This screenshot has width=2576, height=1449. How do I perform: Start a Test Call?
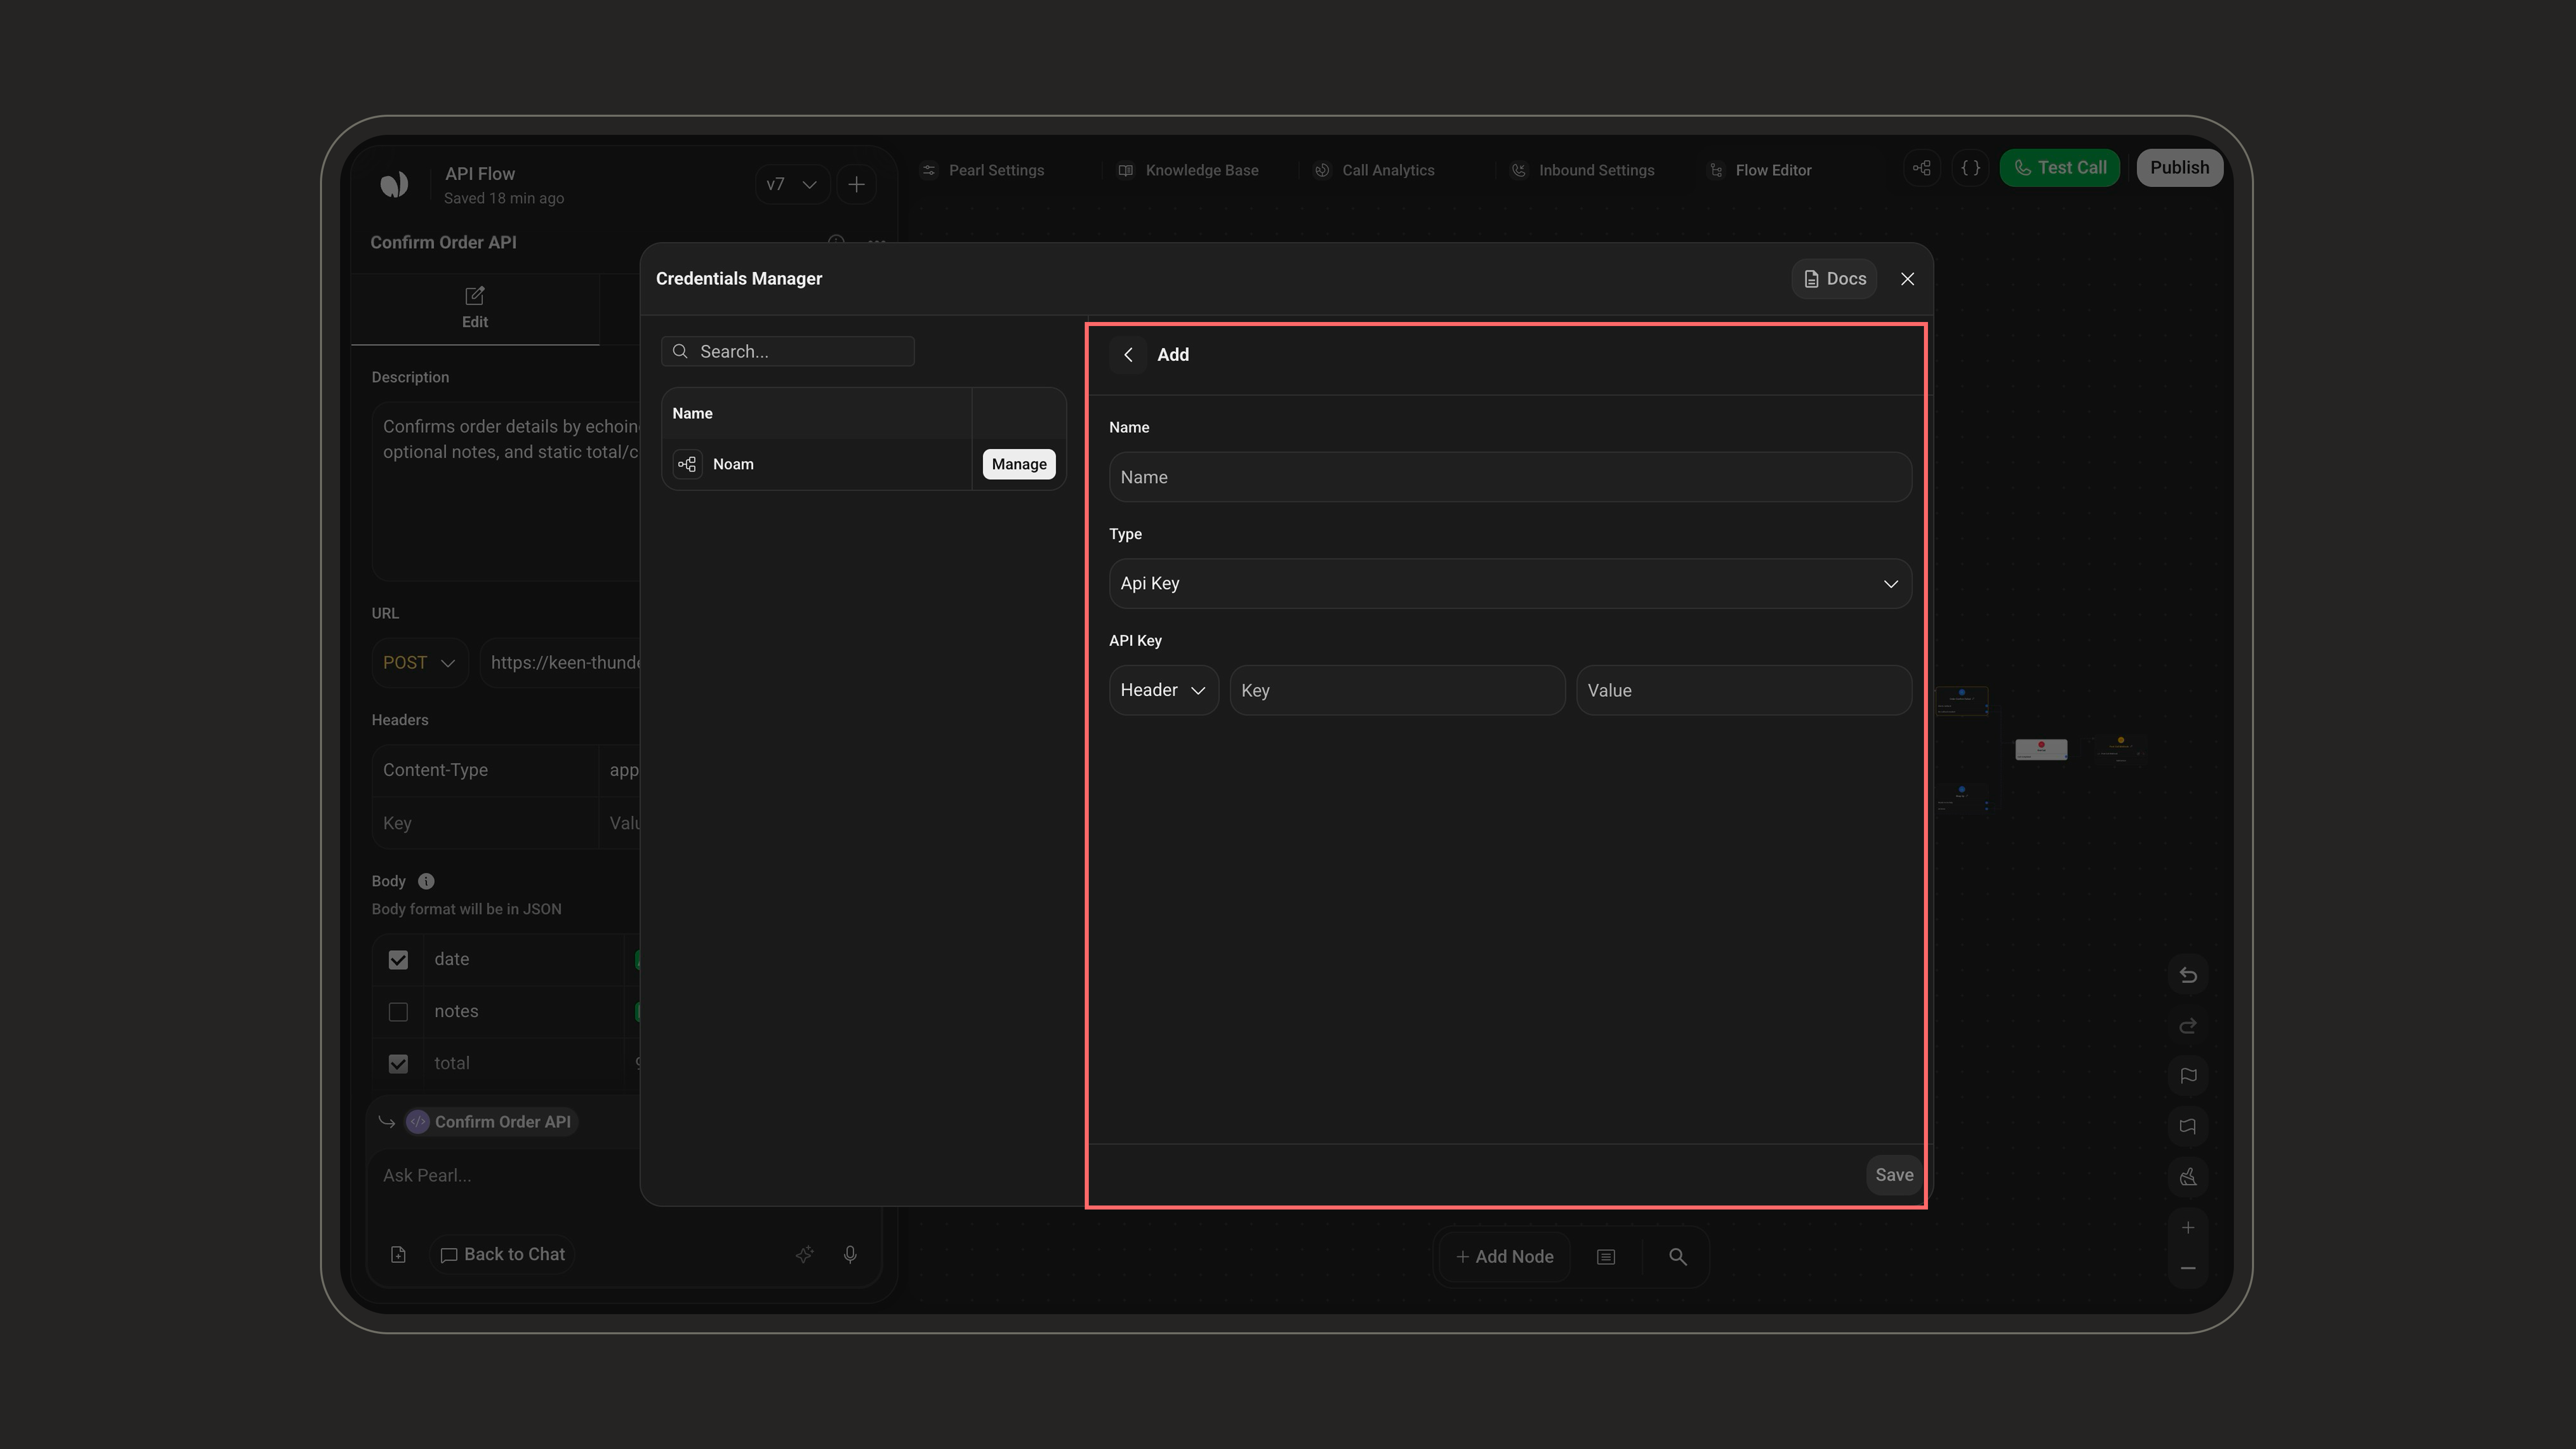[2059, 168]
